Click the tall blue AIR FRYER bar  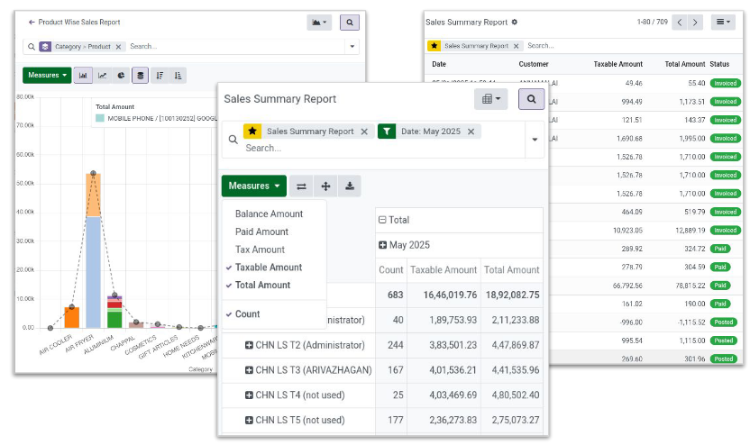pos(93,272)
